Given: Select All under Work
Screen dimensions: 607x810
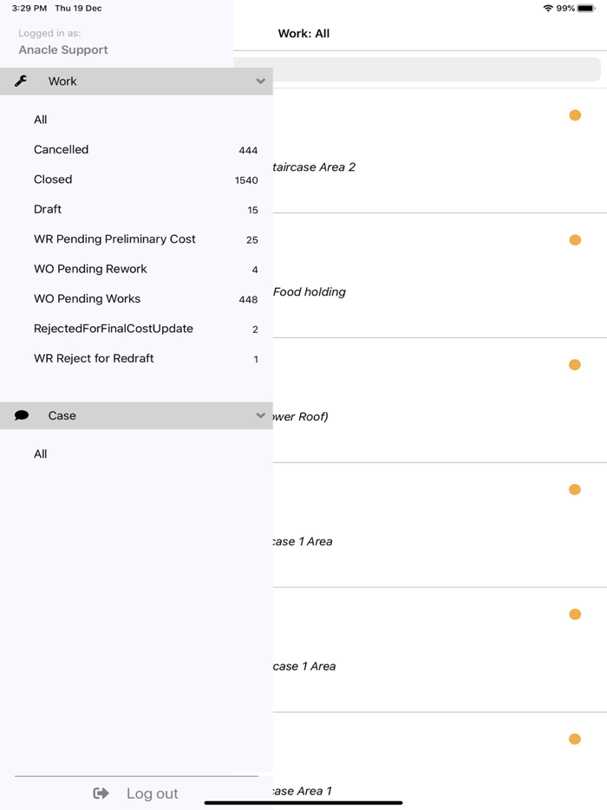Looking at the screenshot, I should coord(41,120).
